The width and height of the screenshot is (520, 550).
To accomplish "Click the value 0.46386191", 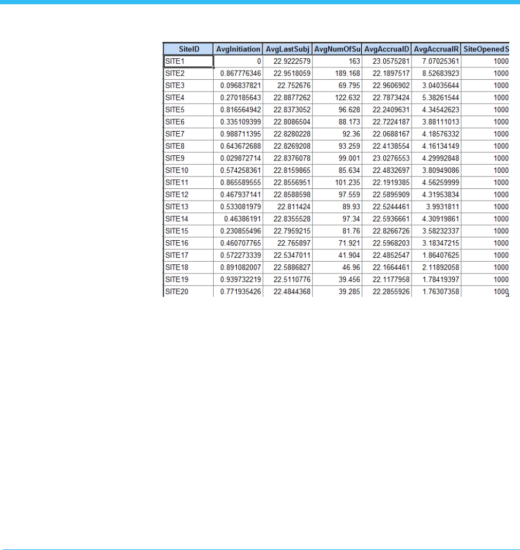I will (243, 219).
